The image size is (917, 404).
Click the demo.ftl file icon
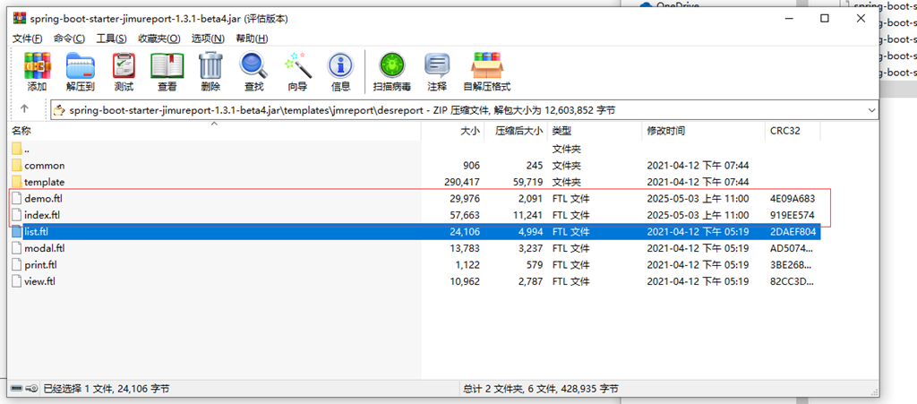[x=17, y=198]
